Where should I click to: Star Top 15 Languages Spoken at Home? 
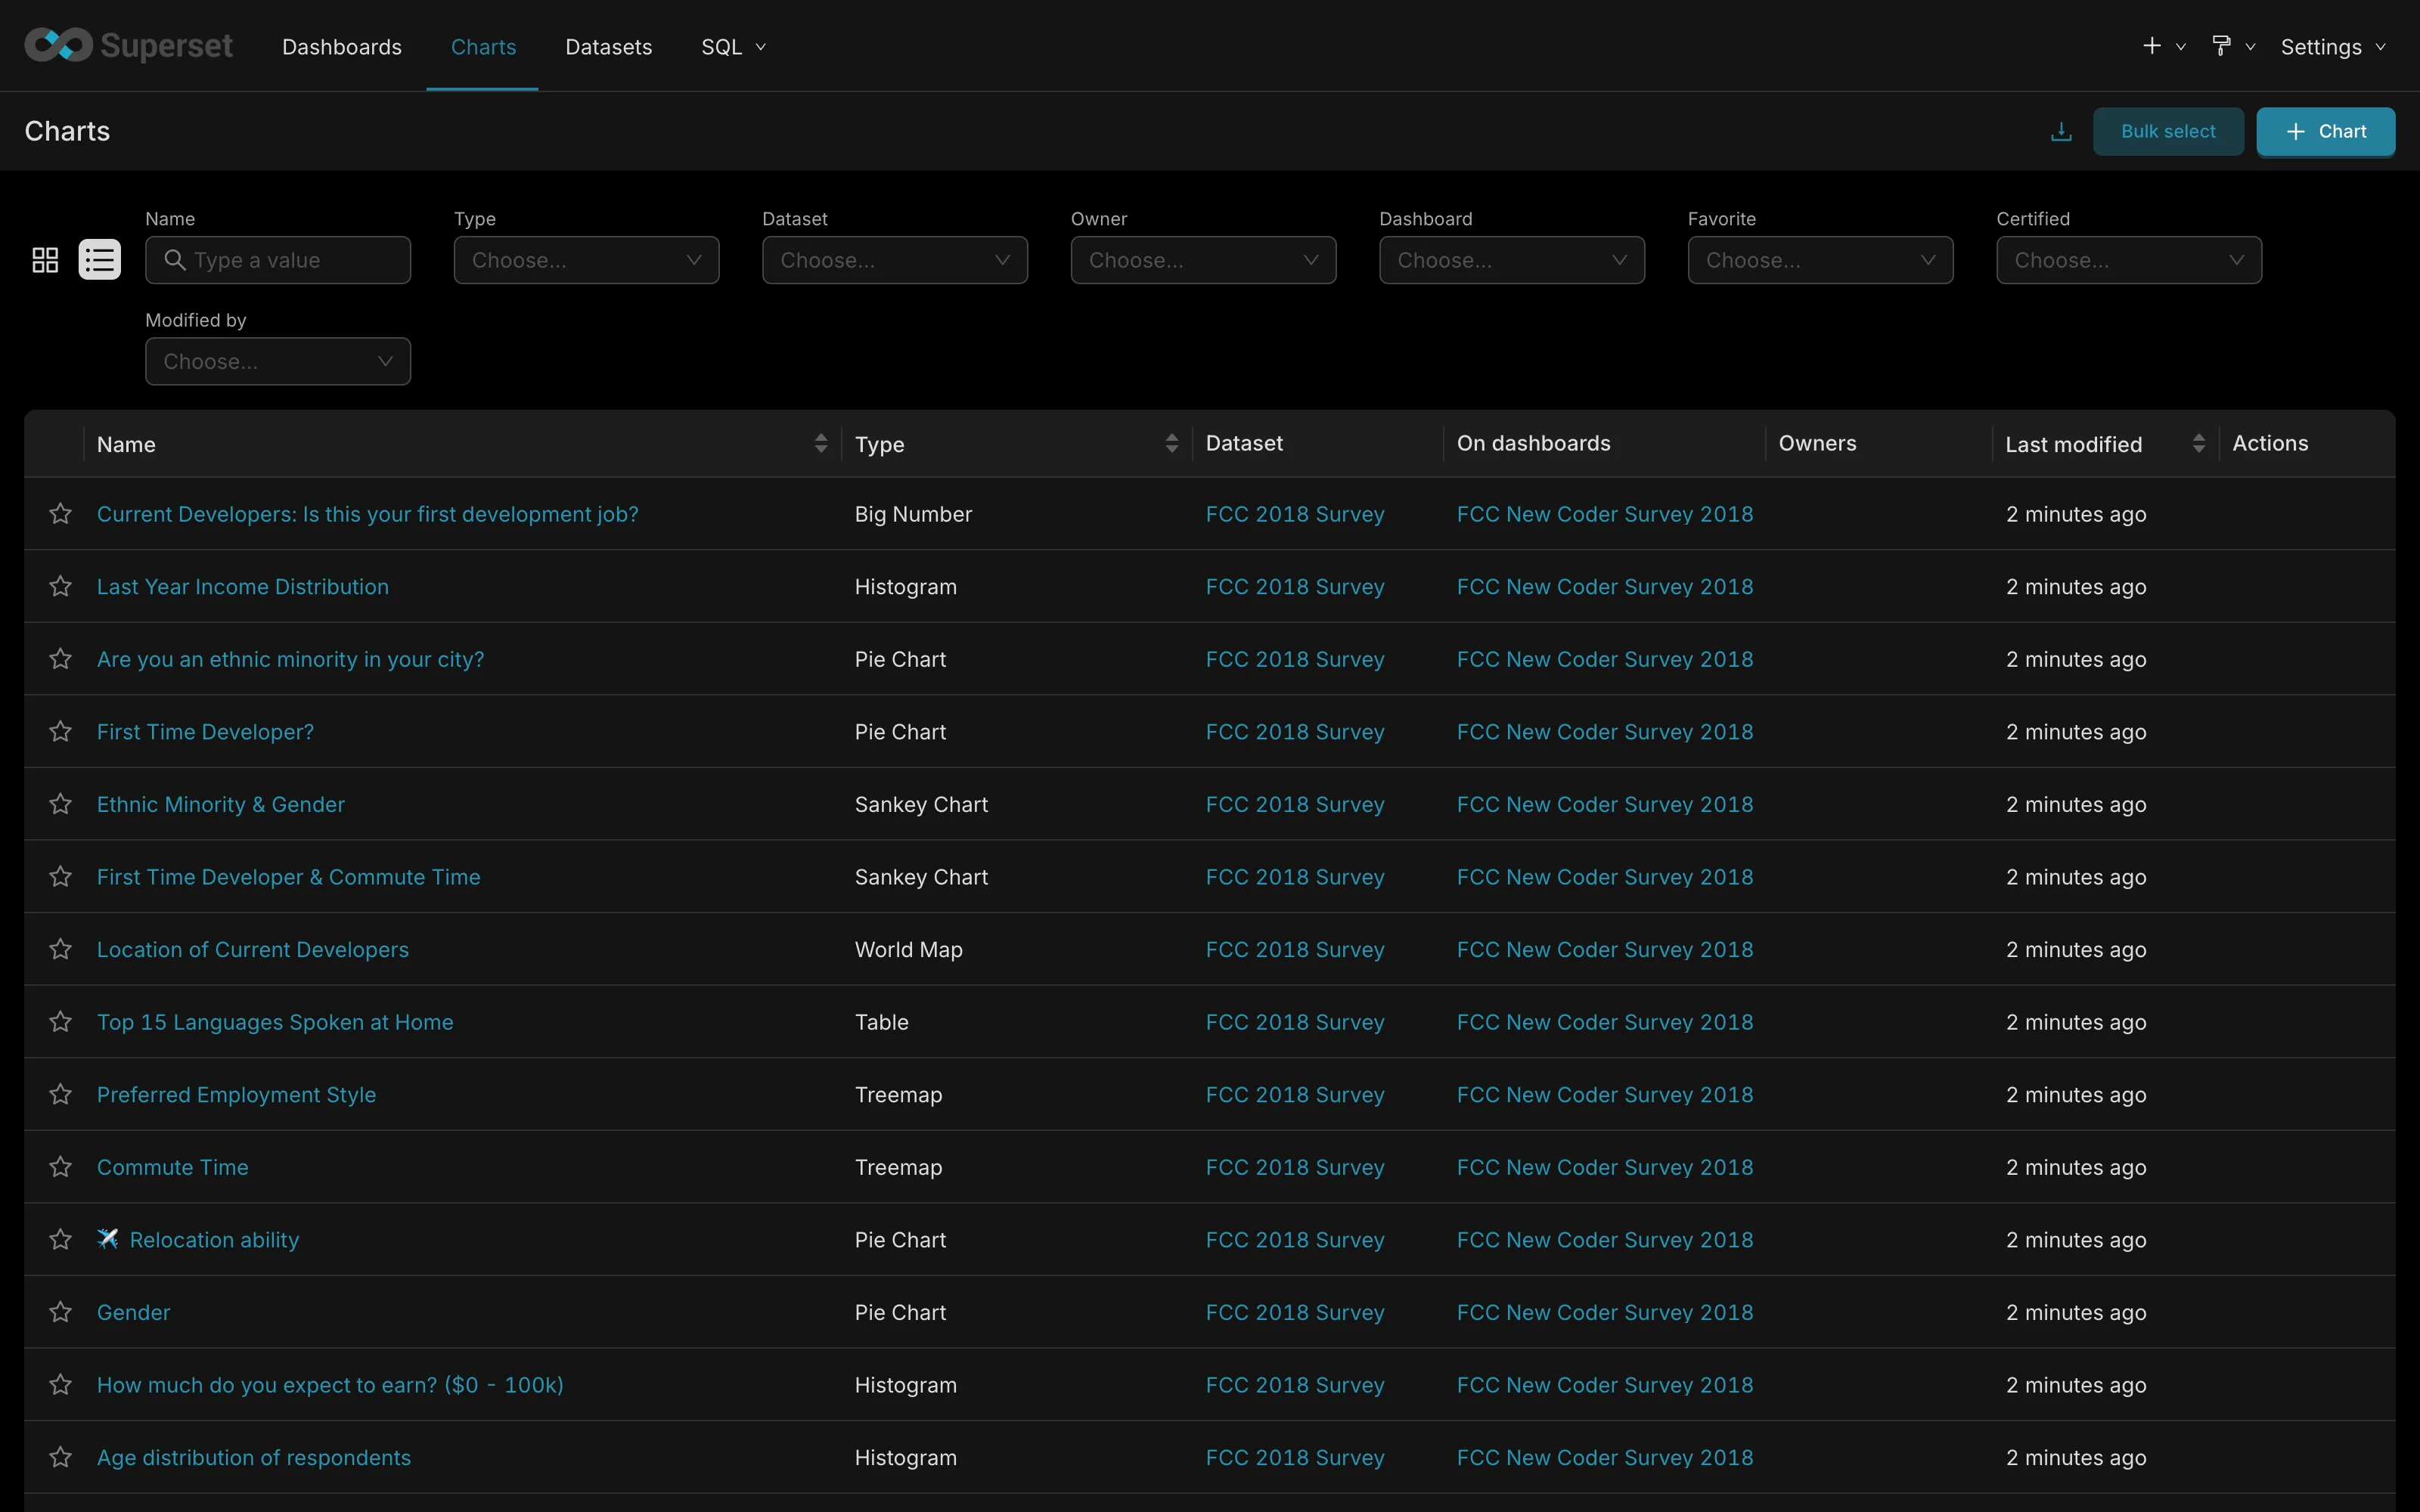pyautogui.click(x=60, y=1021)
